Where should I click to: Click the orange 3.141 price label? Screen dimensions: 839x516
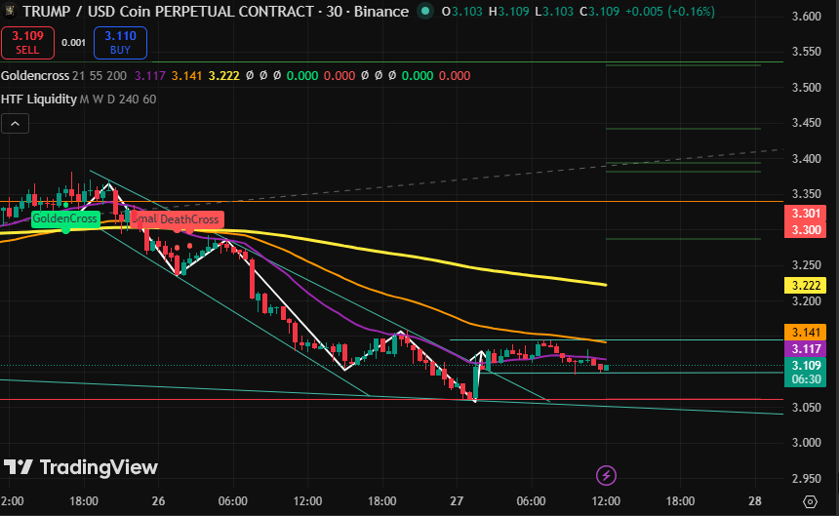(805, 332)
